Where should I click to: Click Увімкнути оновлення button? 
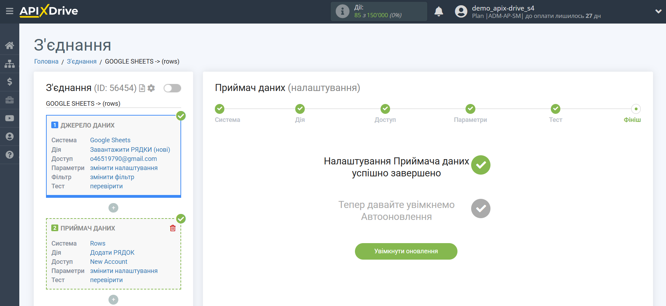point(406,252)
